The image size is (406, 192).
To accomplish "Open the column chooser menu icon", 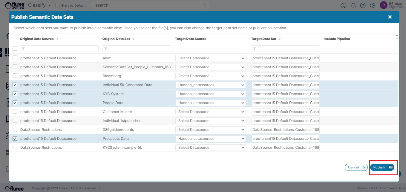I will pos(397,37).
